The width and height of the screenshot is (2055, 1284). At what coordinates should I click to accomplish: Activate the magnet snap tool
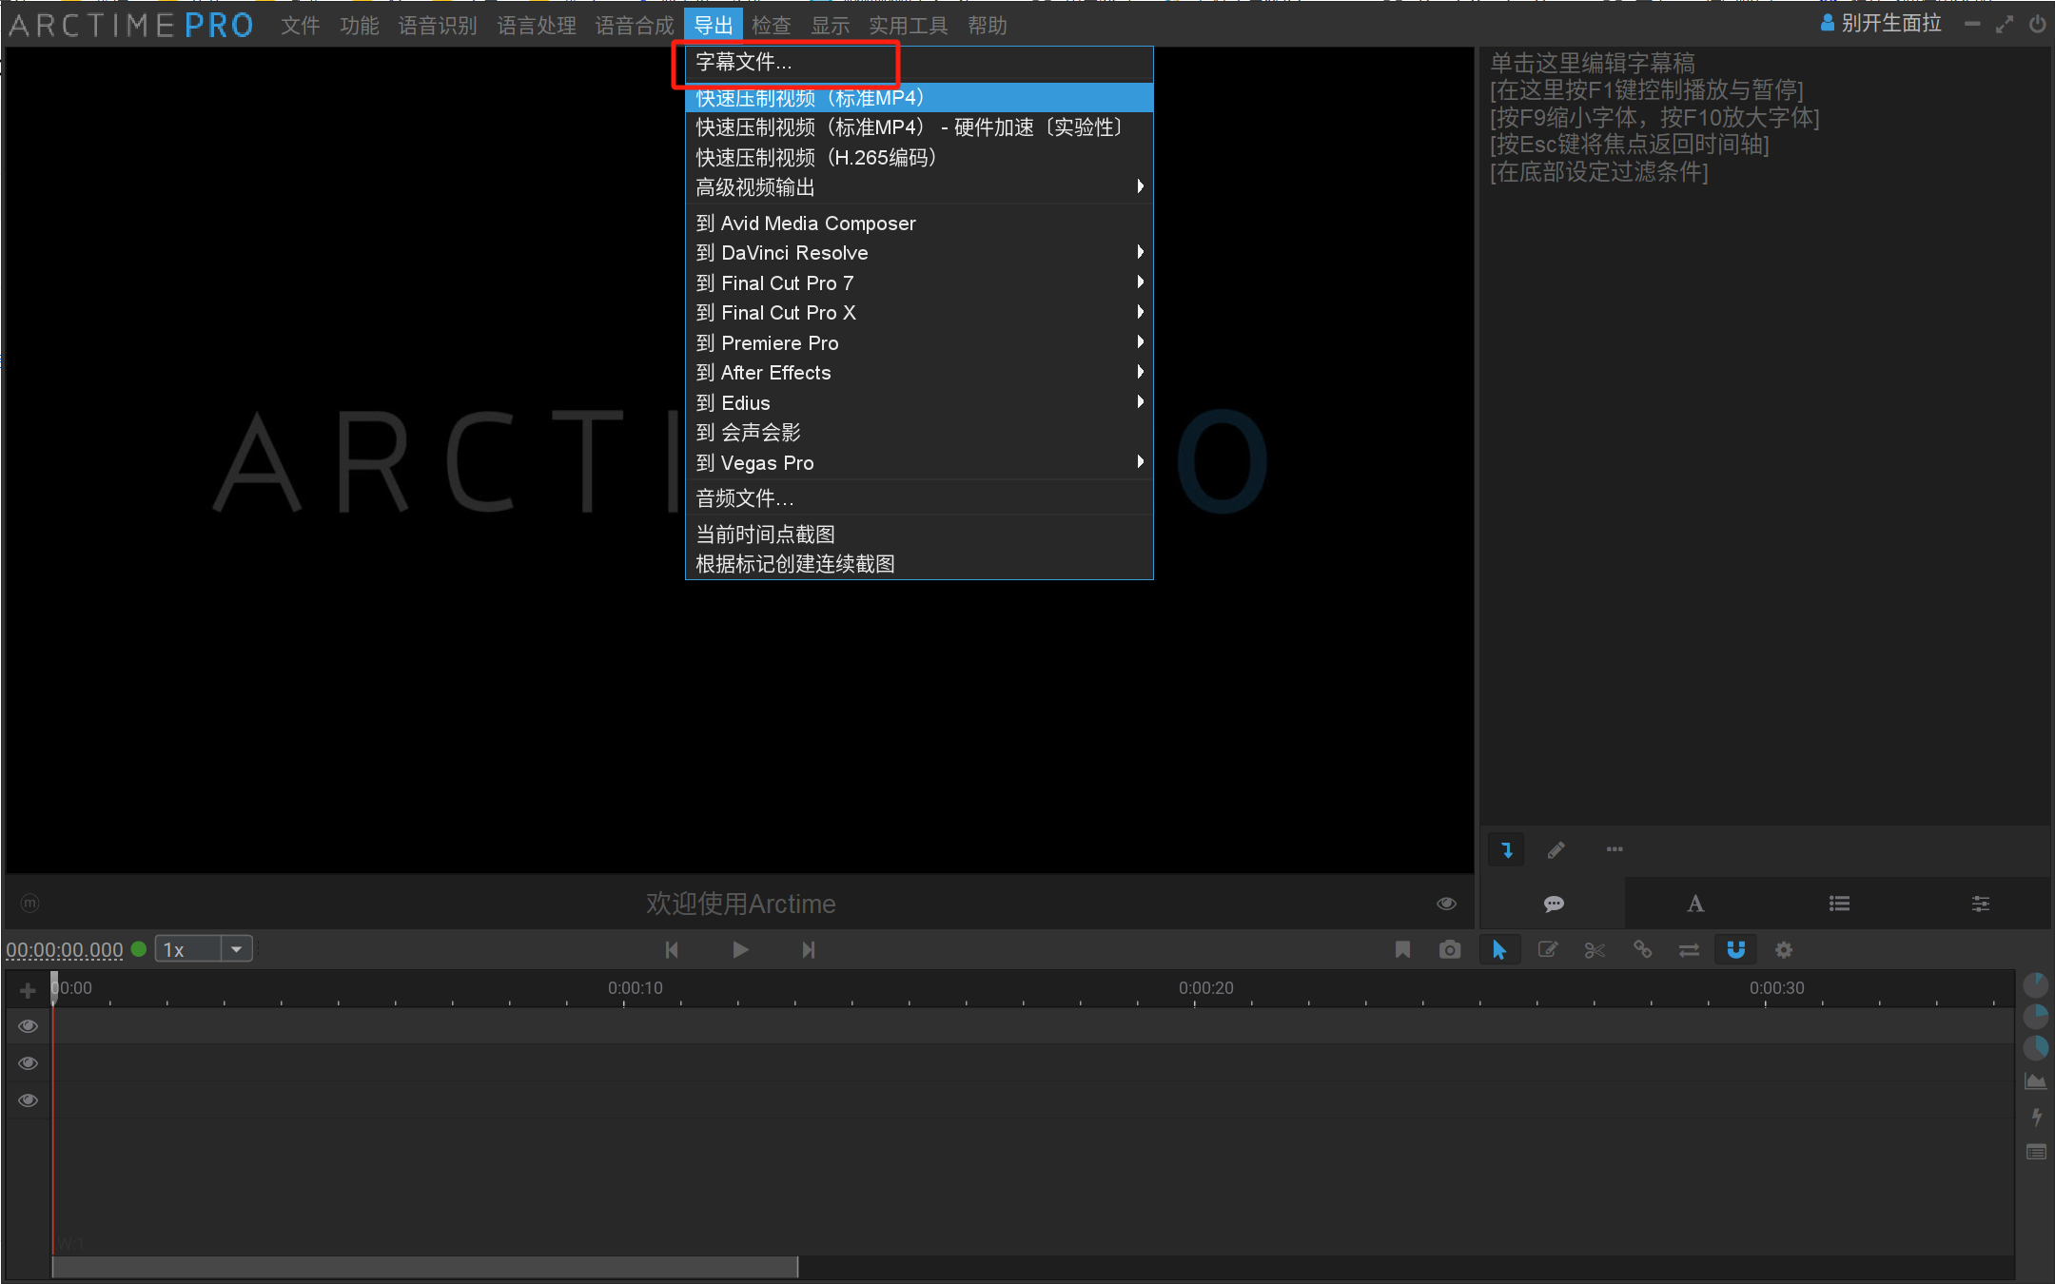(1735, 949)
